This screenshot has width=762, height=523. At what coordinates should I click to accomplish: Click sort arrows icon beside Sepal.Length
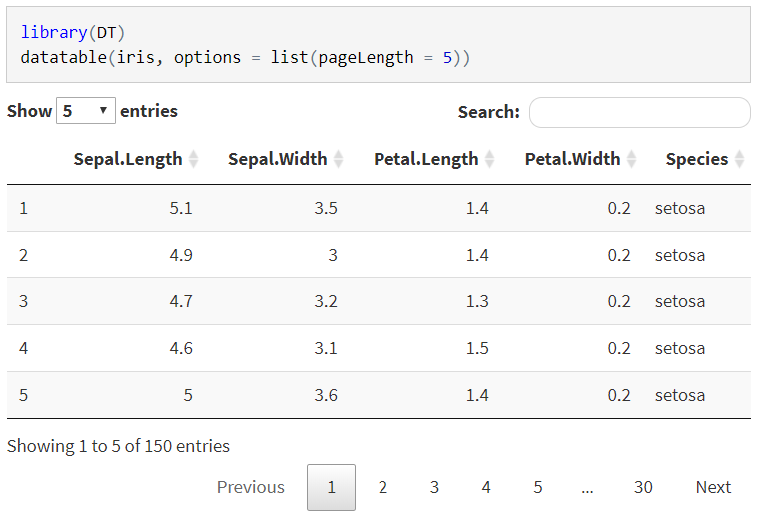click(x=194, y=159)
